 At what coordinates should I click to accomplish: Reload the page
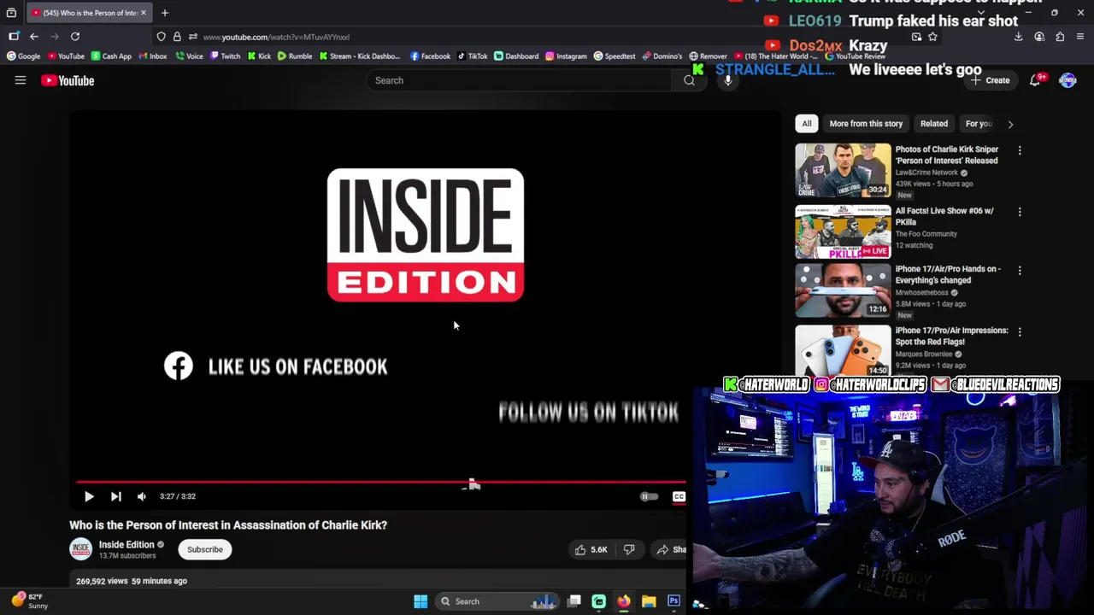click(75, 37)
